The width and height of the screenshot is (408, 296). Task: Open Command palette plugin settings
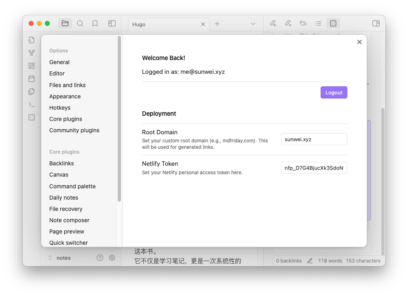[72, 186]
